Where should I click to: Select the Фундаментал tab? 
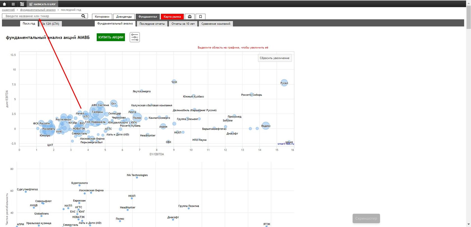[148, 17]
